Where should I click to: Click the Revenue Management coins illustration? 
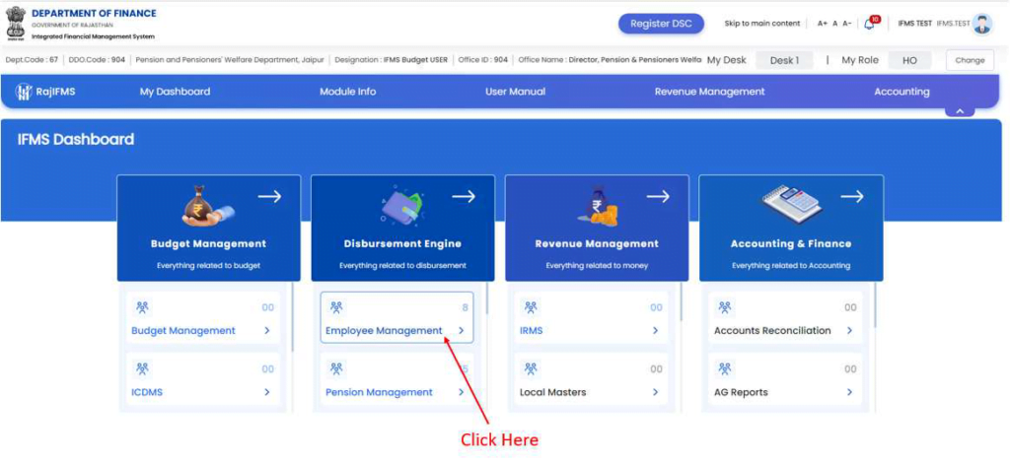point(597,206)
